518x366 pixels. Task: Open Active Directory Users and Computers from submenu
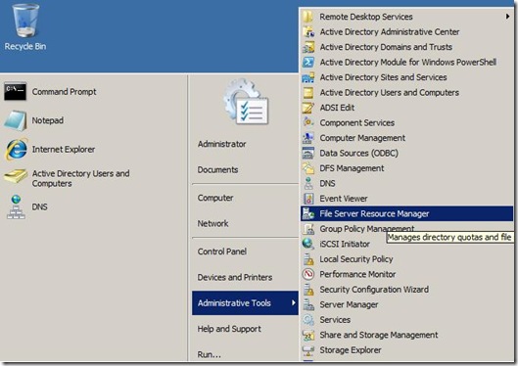pos(407,93)
